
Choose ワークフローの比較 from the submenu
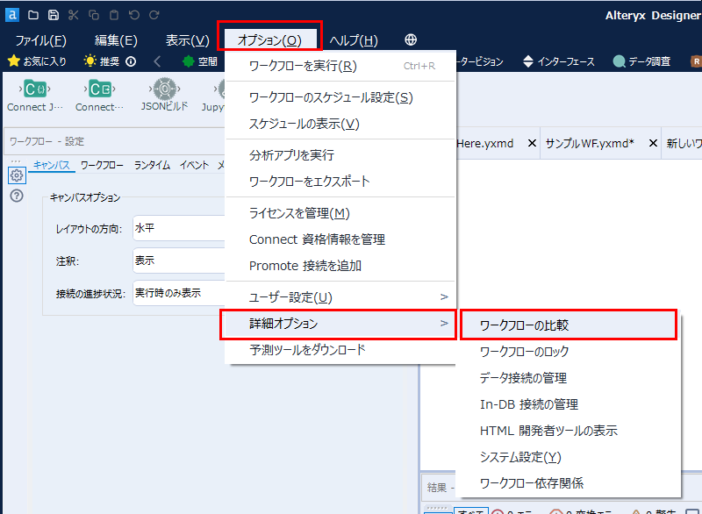coord(568,325)
